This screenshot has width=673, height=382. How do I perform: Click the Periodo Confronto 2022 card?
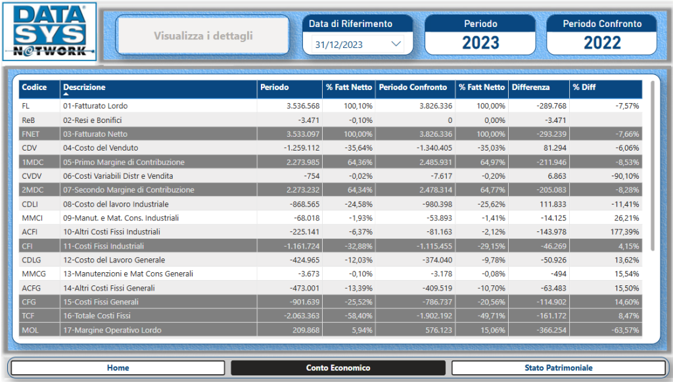click(602, 35)
